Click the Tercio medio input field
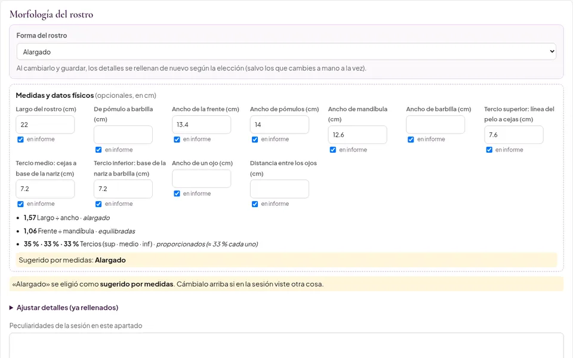 45,189
